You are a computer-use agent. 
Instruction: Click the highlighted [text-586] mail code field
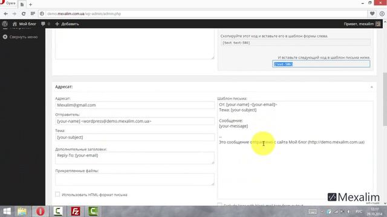point(321,64)
